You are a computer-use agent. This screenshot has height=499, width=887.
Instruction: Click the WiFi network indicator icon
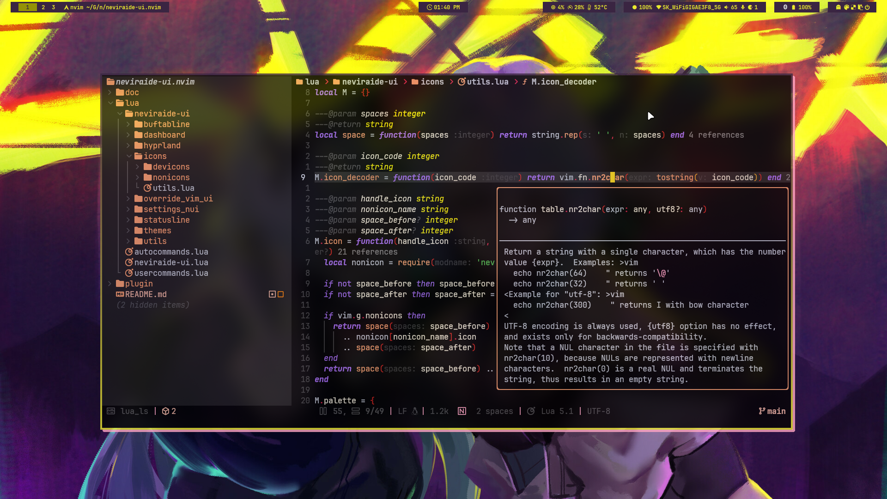pos(658,7)
